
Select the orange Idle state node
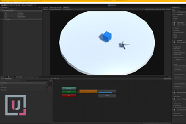point(88,91)
